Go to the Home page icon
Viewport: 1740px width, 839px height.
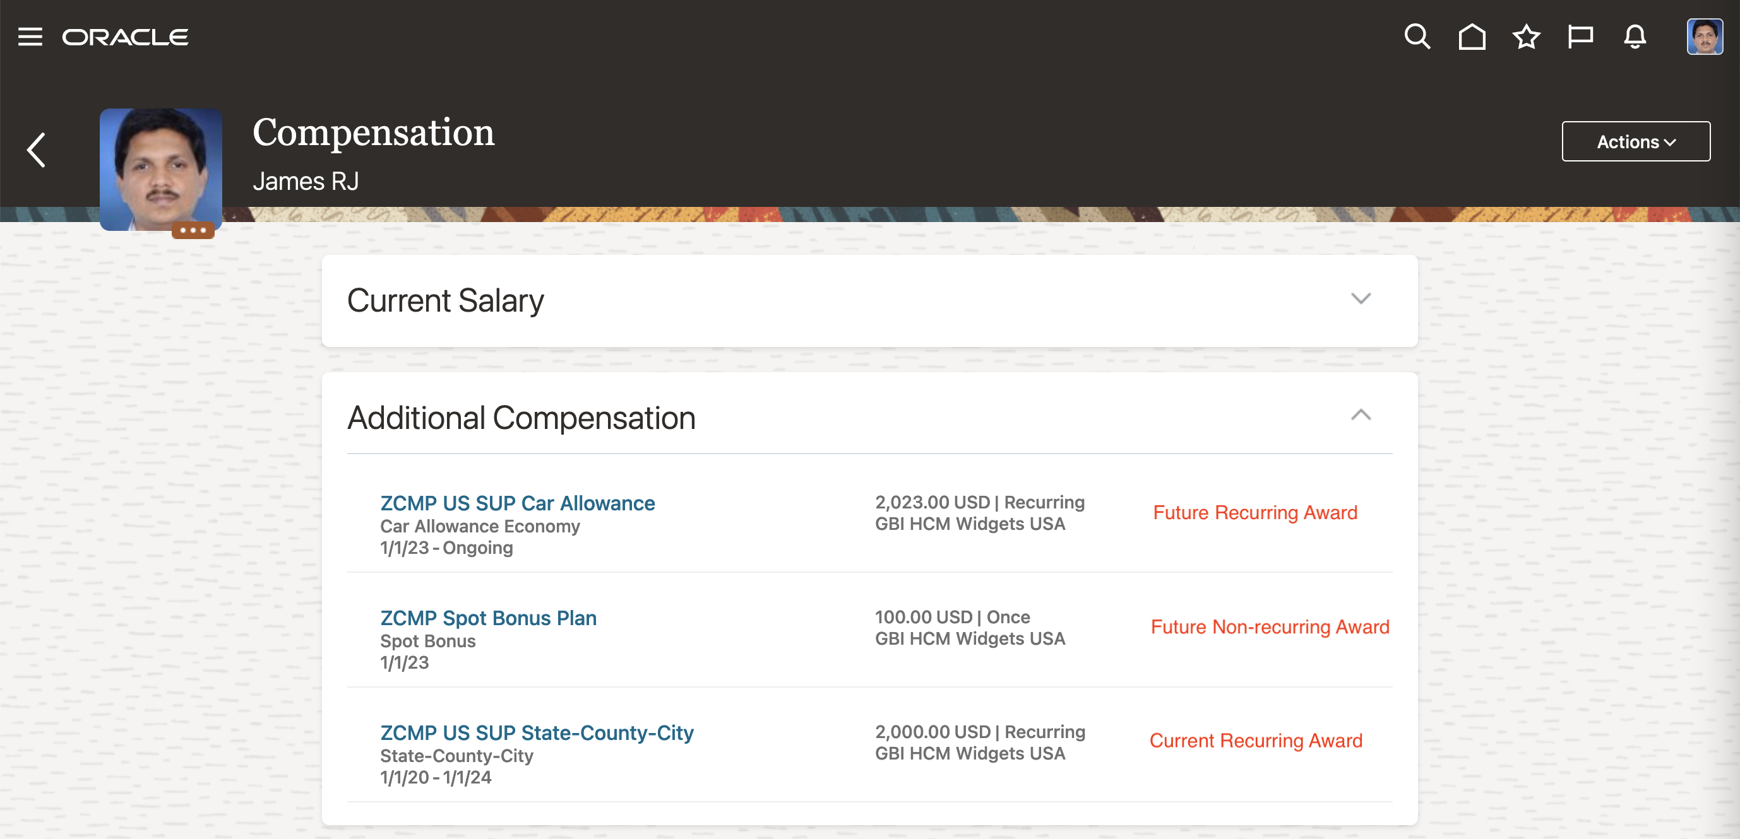[x=1471, y=37]
